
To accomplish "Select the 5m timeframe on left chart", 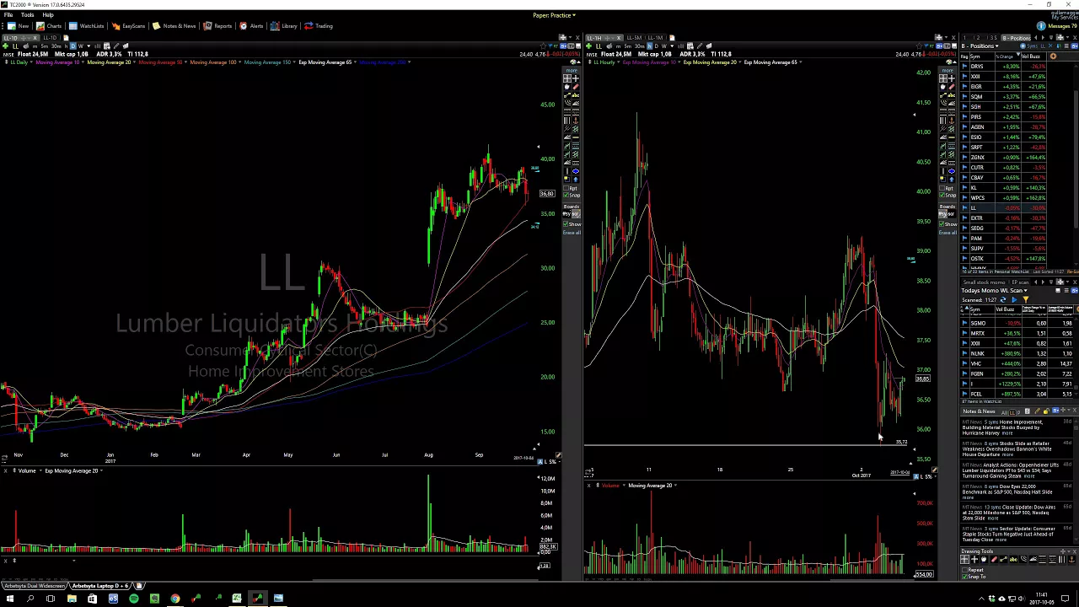I will (x=45, y=46).
